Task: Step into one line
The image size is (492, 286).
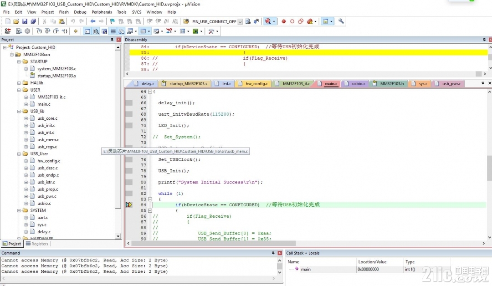Action: point(39,31)
